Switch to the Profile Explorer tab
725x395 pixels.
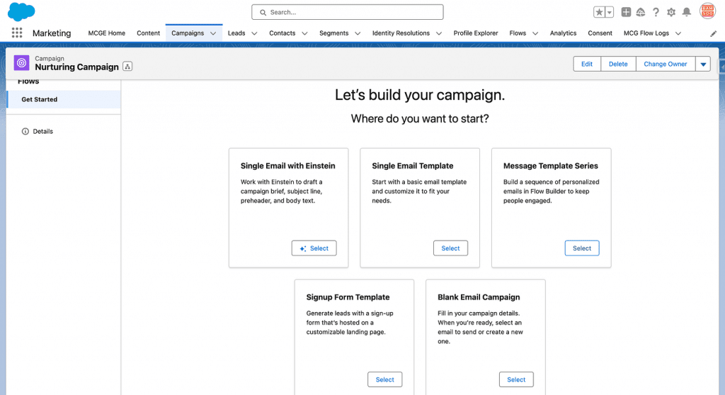[476, 33]
